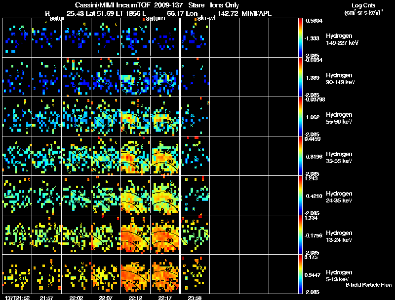Click the Hydrogen 149-227 keV panel at 23:58
The width and height of the screenshot is (395, 300).
click(196, 37)
